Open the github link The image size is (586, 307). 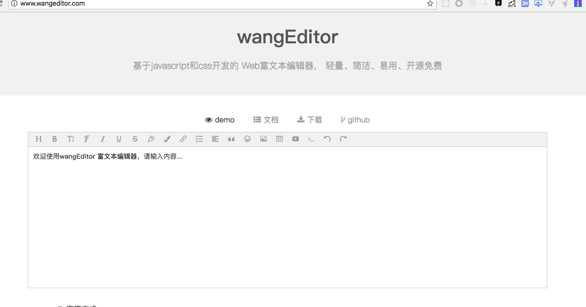[x=355, y=120]
